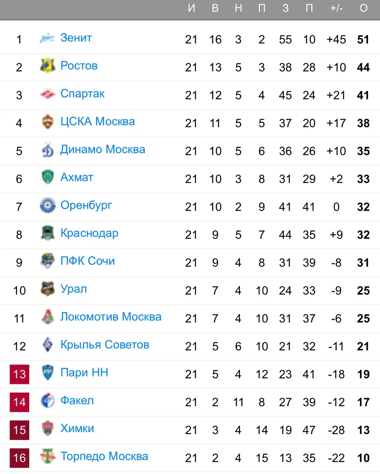
Task: Open the Химки team page link
Action: tap(77, 429)
